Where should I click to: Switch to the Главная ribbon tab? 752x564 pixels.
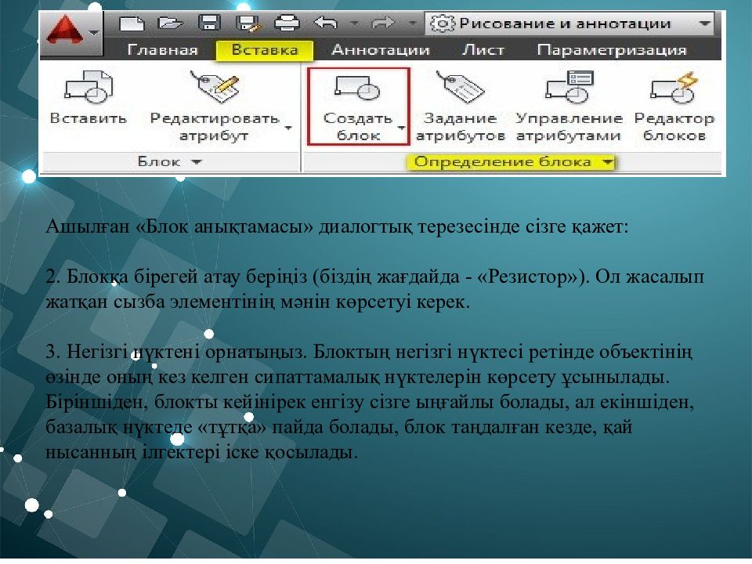[x=163, y=50]
